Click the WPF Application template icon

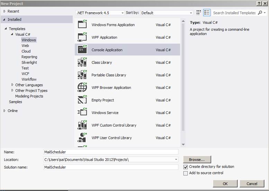(x=82, y=37)
